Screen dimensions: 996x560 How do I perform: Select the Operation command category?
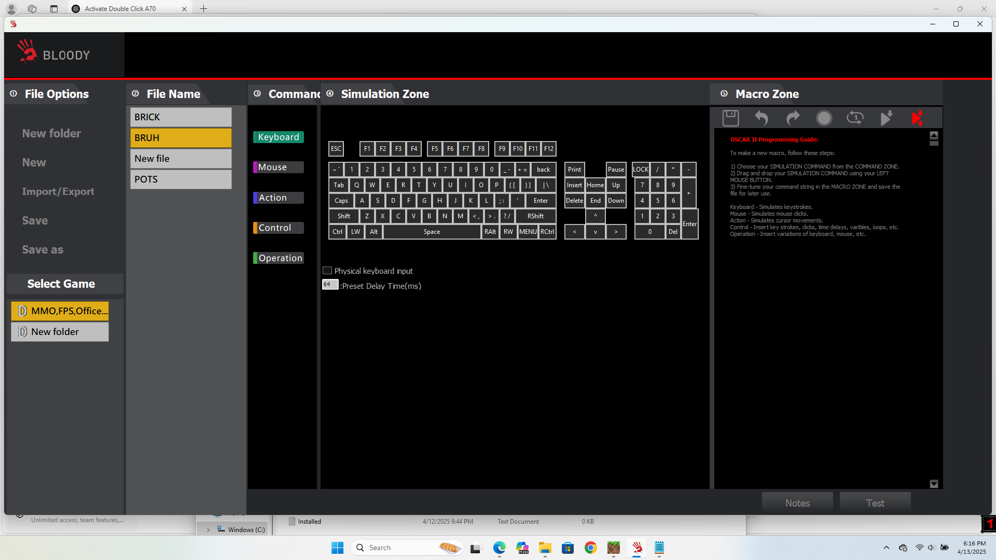[x=278, y=258]
